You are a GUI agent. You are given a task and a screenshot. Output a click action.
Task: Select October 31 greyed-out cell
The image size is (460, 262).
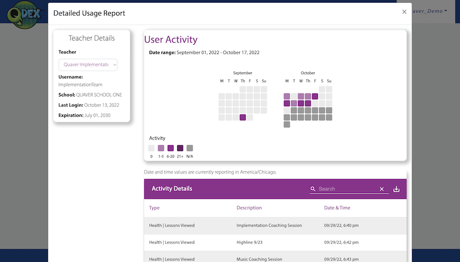click(286, 125)
